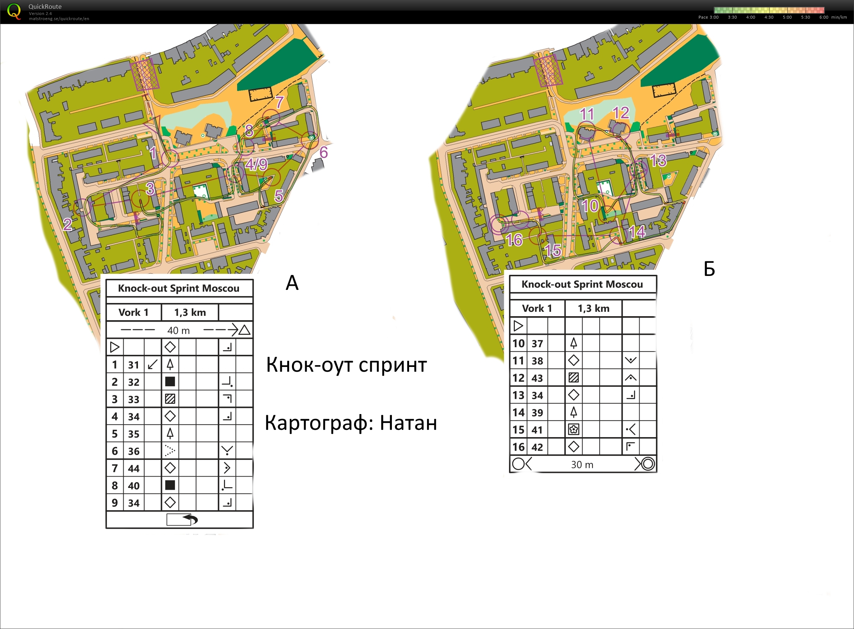Click control number 12 on map Б
854x629 pixels.
pyautogui.click(x=621, y=113)
